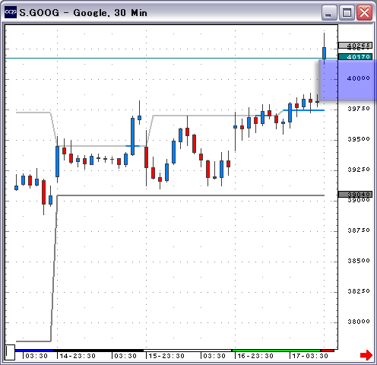This screenshot has height=365, width=377.
Task: Click the 39500 price axis label
Action: pyautogui.click(x=359, y=139)
